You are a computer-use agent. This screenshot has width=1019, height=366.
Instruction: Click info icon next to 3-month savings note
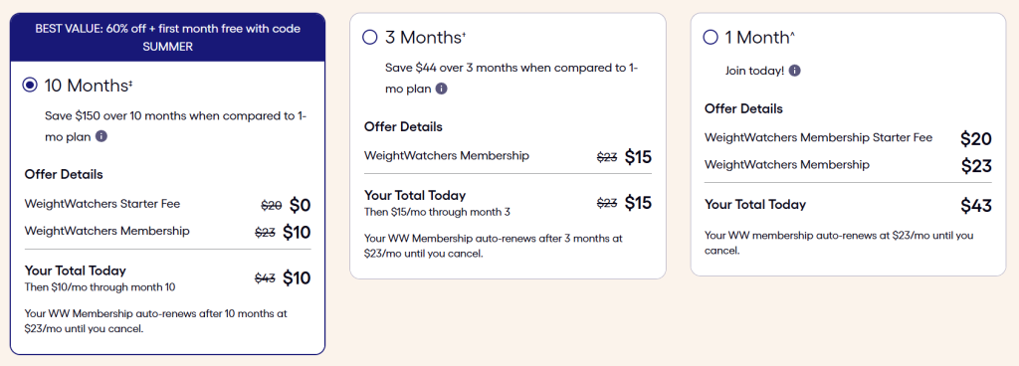[x=441, y=89]
